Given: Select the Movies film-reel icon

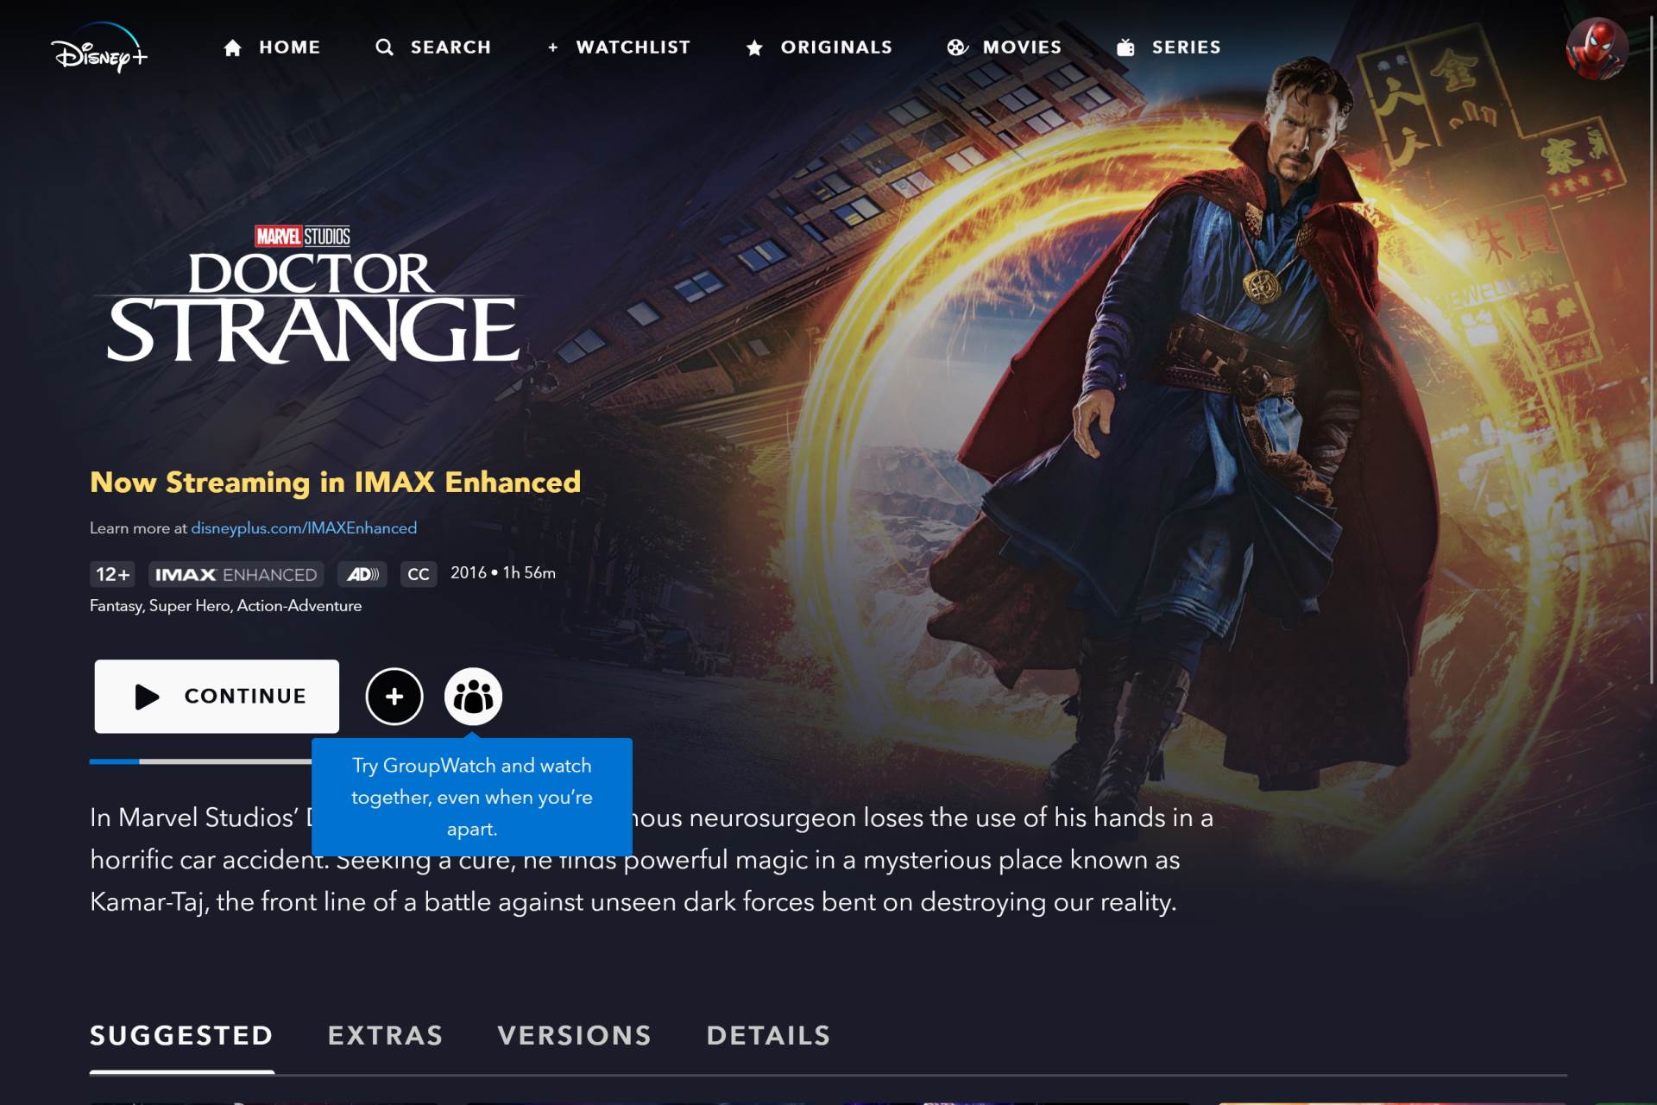Looking at the screenshot, I should (958, 47).
